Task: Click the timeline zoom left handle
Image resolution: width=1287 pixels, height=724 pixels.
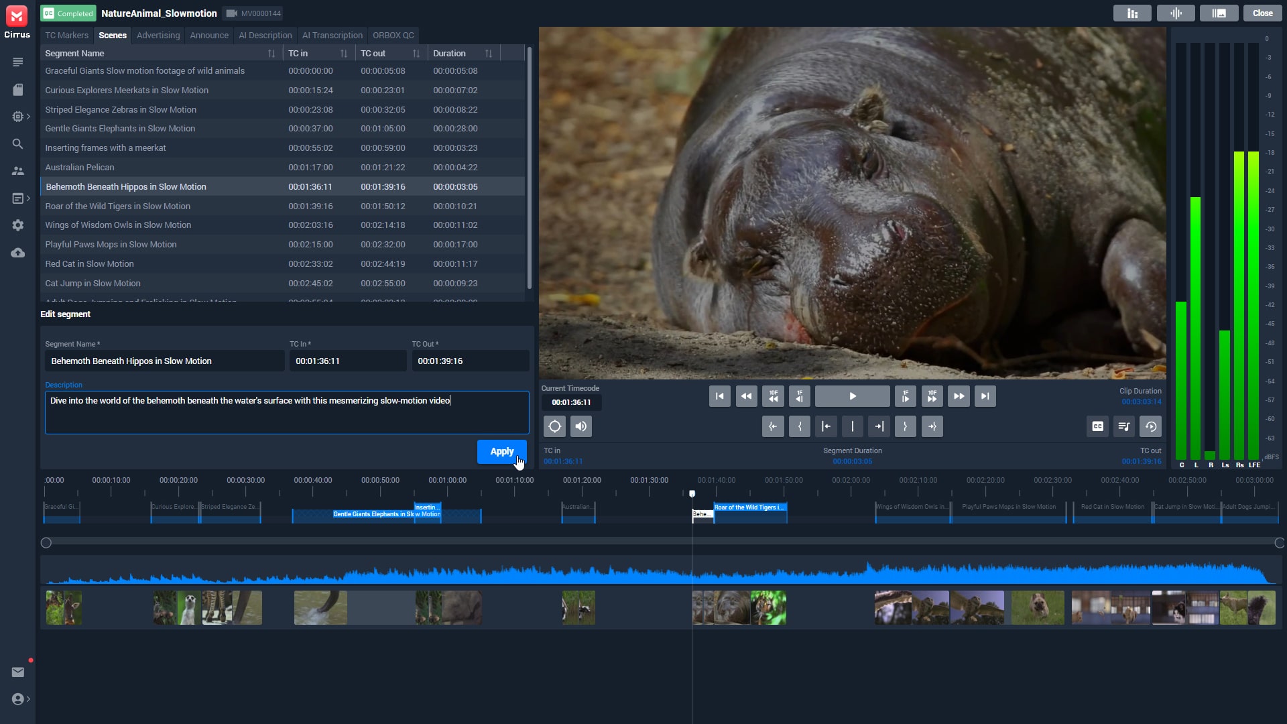Action: [x=46, y=543]
